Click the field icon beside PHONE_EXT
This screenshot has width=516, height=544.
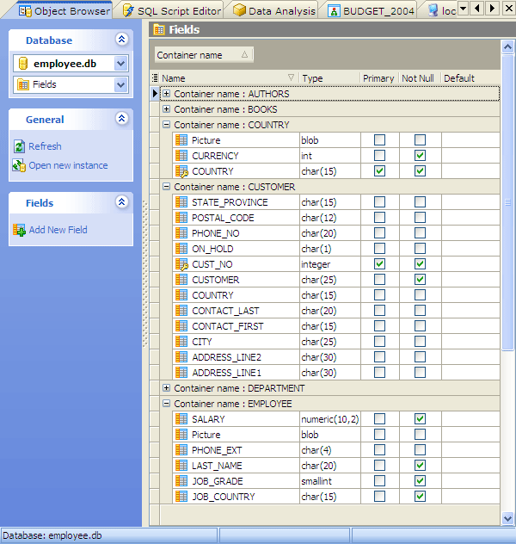pyautogui.click(x=181, y=450)
